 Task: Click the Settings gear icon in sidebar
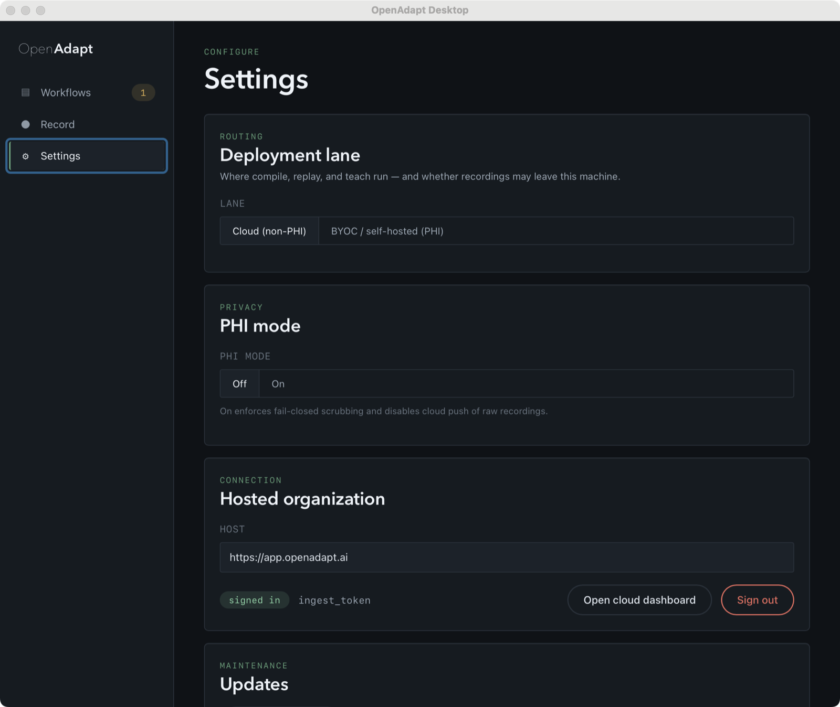click(x=25, y=156)
